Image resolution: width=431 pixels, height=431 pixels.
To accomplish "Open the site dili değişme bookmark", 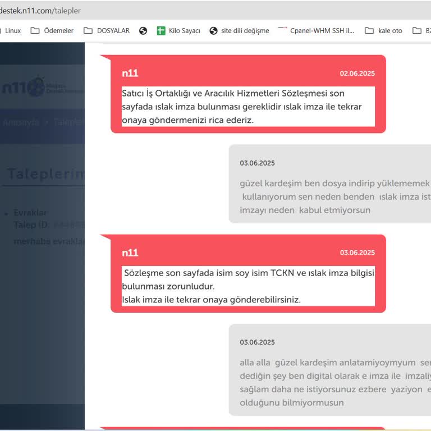I will click(x=245, y=30).
